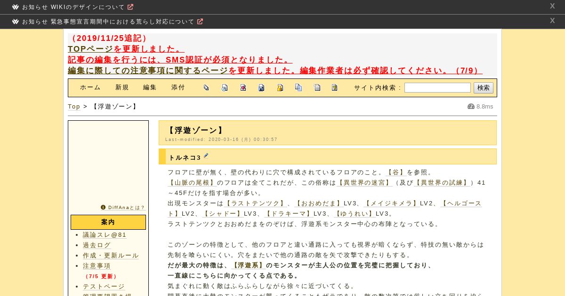Click the 案内 sidebar header

108,222
